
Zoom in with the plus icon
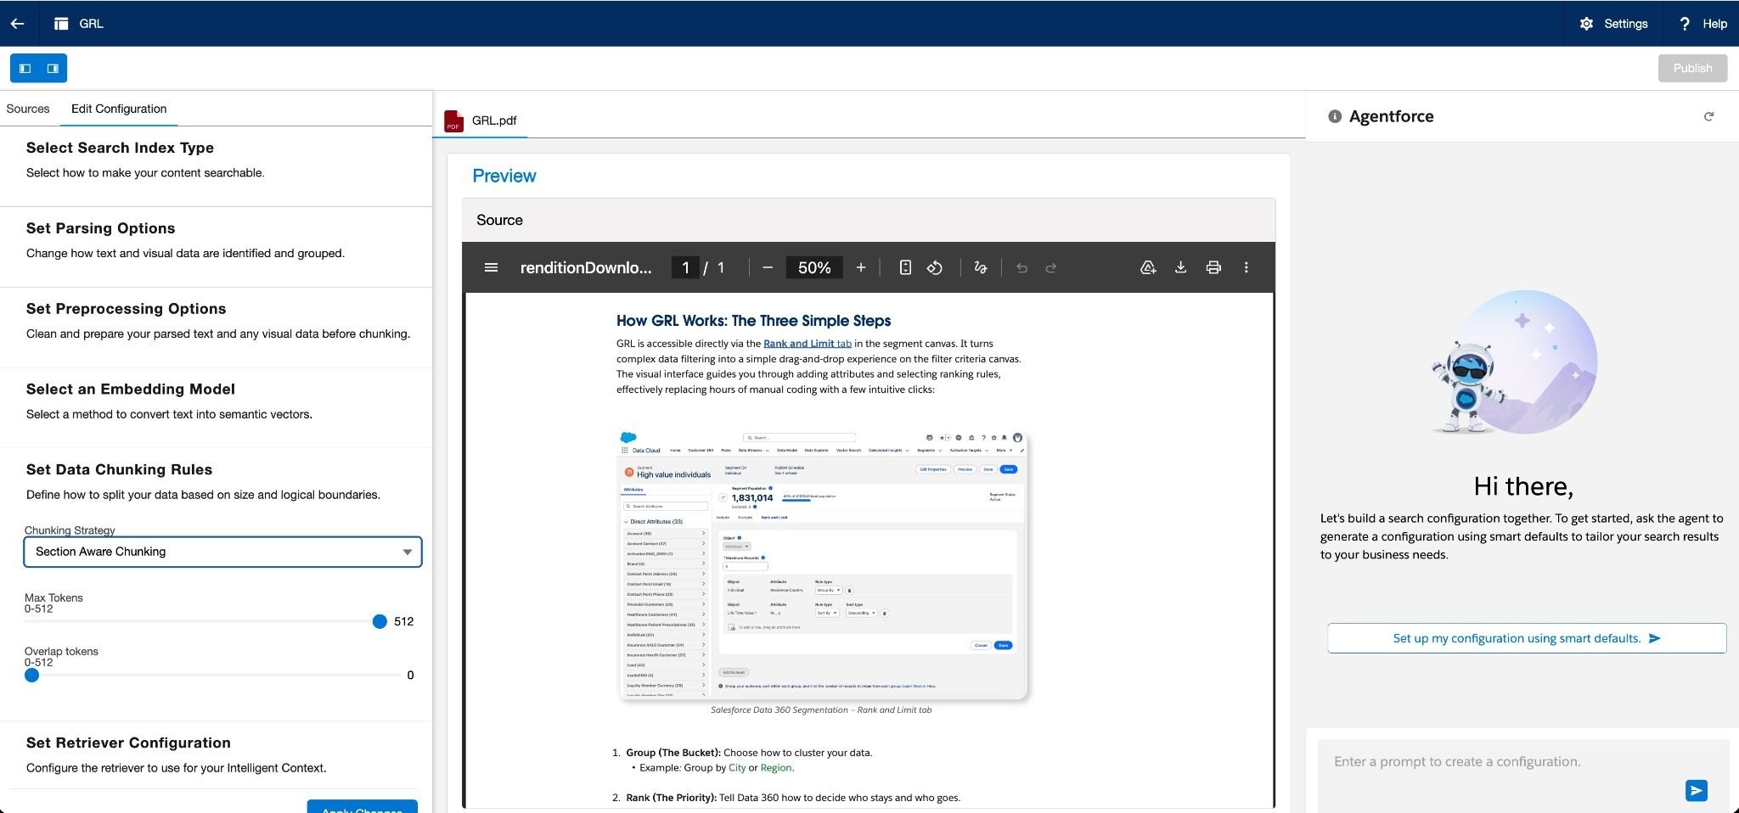(861, 267)
